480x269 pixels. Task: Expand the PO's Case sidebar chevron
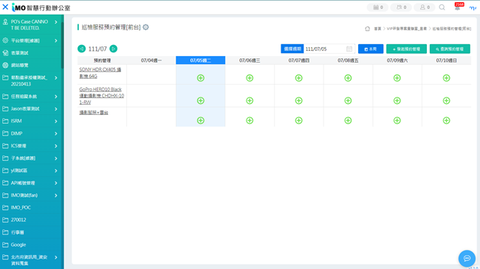(56, 22)
